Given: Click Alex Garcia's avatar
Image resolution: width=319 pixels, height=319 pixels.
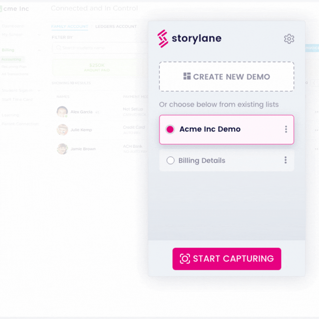Looking at the screenshot, I should pyautogui.click(x=62, y=112).
